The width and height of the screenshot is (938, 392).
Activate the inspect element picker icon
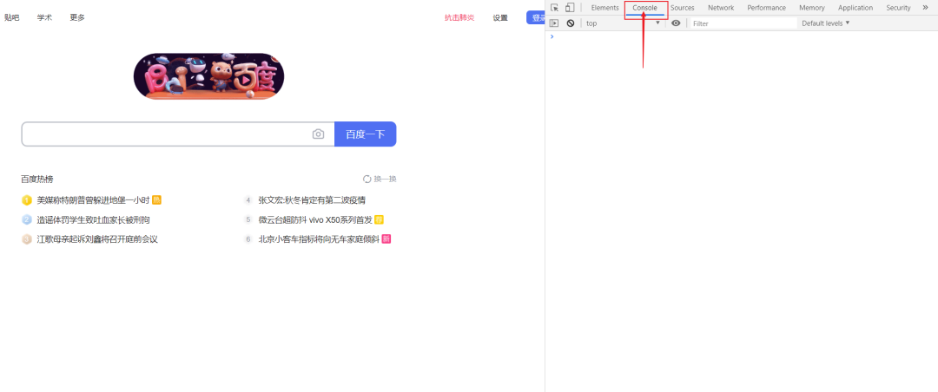coord(554,8)
